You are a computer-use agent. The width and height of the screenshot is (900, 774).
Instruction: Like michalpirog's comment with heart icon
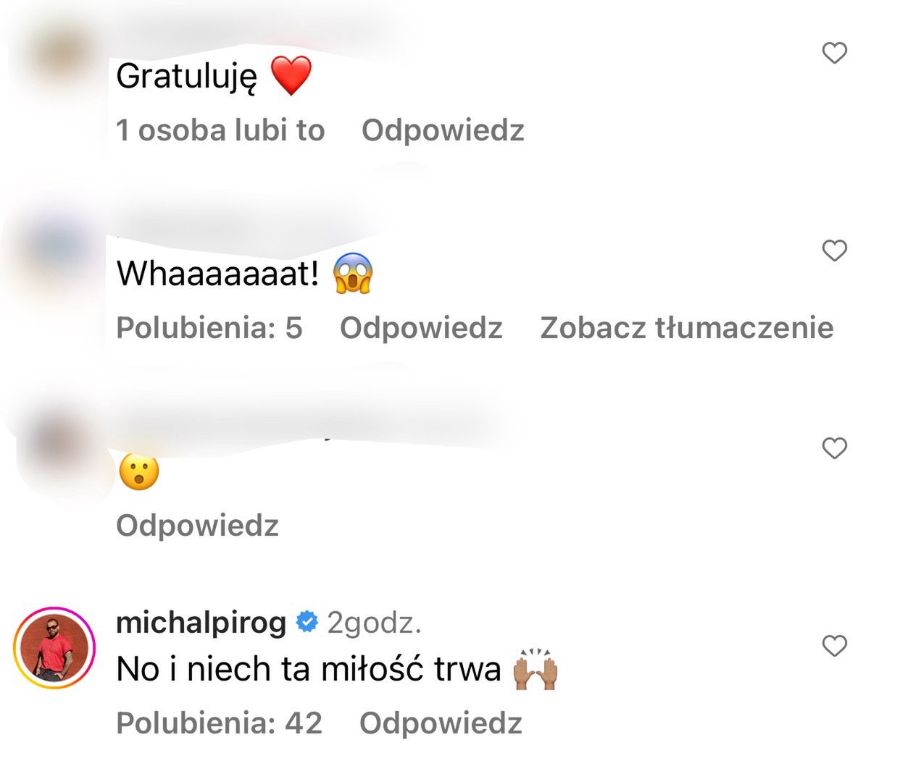tap(835, 645)
